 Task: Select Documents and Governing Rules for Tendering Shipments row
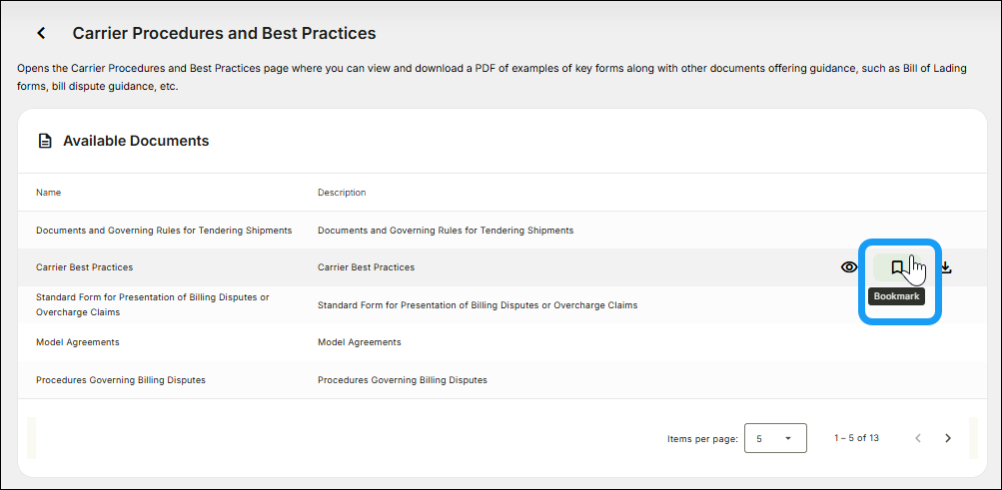pos(164,231)
